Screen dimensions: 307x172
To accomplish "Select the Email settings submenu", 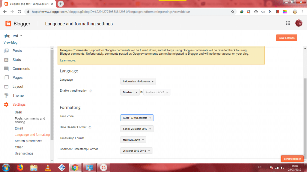I will coord(19,128).
